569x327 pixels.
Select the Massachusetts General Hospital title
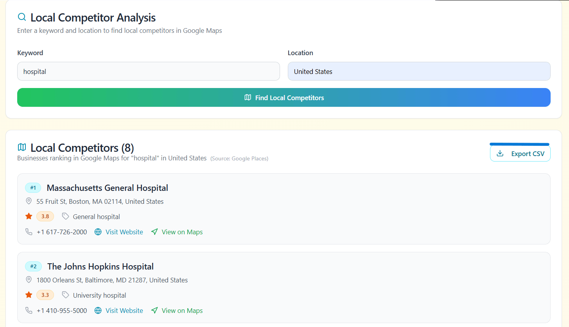pyautogui.click(x=107, y=188)
